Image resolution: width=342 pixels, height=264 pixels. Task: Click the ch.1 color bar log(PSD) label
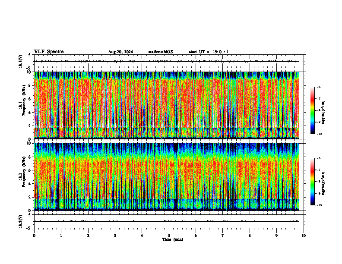[x=323, y=113]
